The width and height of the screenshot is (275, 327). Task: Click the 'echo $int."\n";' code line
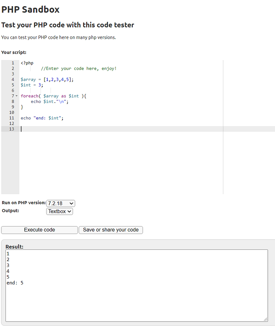tap(50, 101)
